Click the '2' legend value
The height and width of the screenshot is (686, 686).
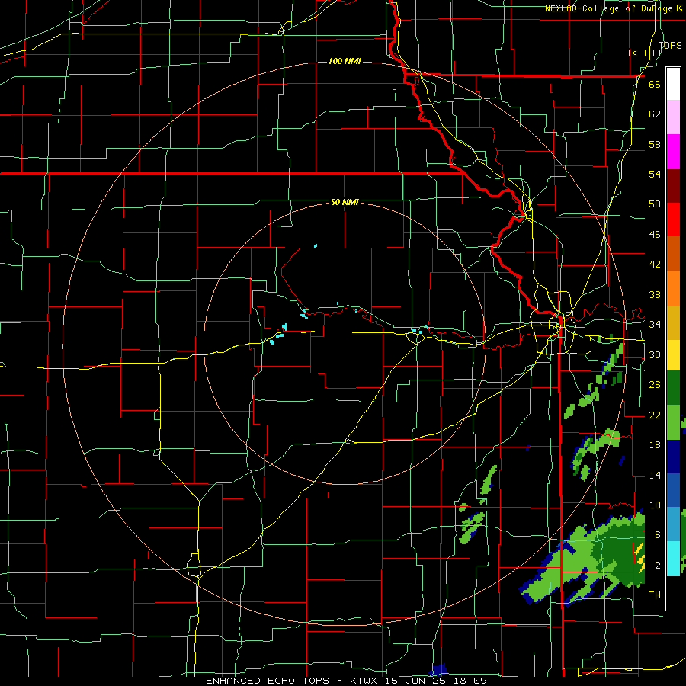coord(658,566)
